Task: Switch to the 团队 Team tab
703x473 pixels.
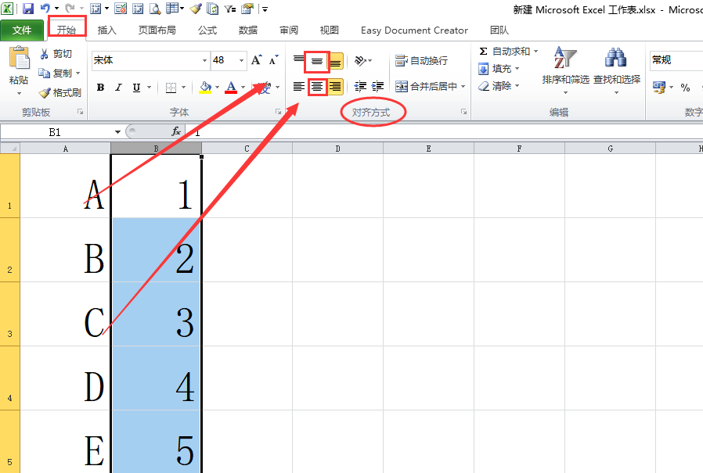Action: coord(499,30)
